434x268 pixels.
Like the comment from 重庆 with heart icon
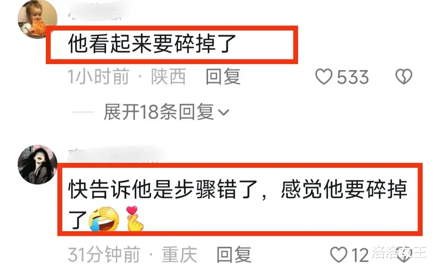(x=339, y=254)
